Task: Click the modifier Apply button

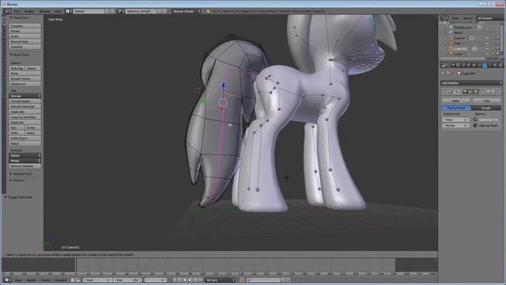Action: pyautogui.click(x=455, y=101)
